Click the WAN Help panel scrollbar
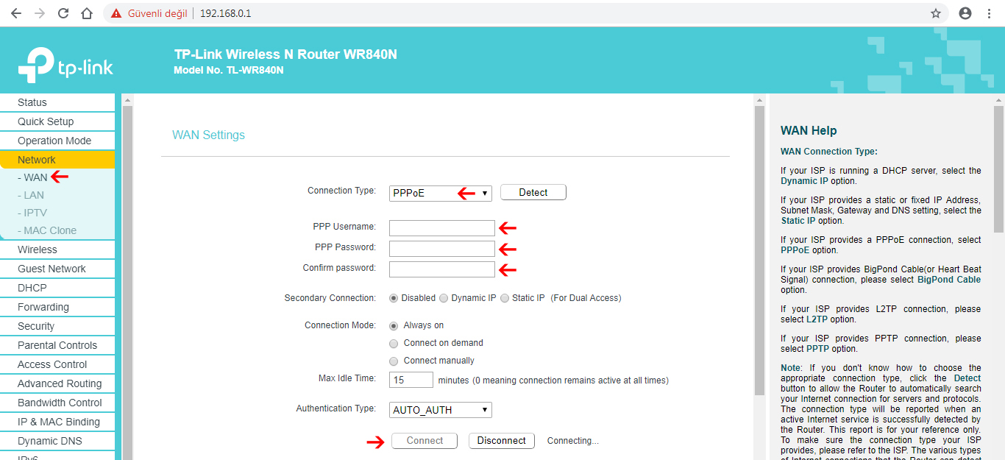Image resolution: width=1005 pixels, height=460 pixels. pos(998,169)
